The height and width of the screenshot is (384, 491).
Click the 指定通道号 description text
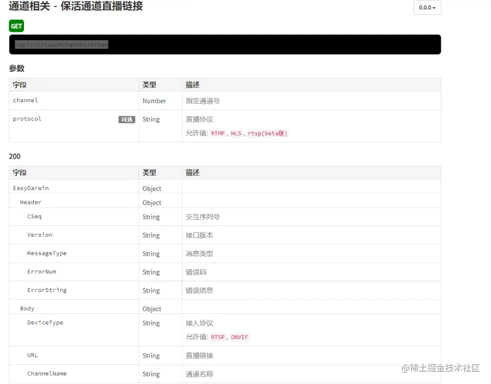tap(202, 101)
